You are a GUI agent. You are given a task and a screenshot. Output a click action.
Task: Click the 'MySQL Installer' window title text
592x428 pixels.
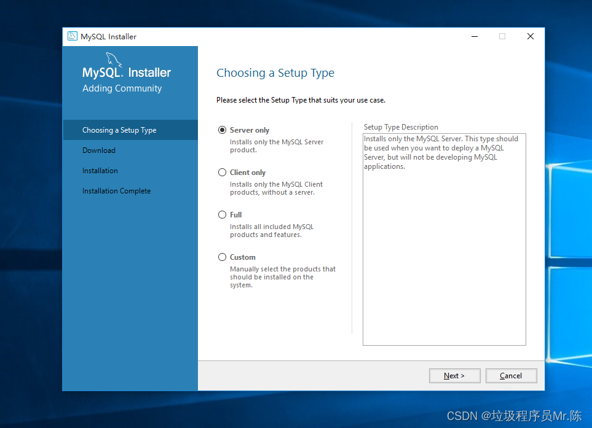[x=108, y=37]
